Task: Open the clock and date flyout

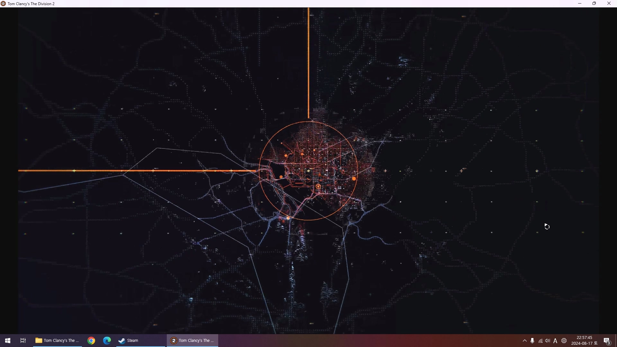Action: tap(584, 341)
